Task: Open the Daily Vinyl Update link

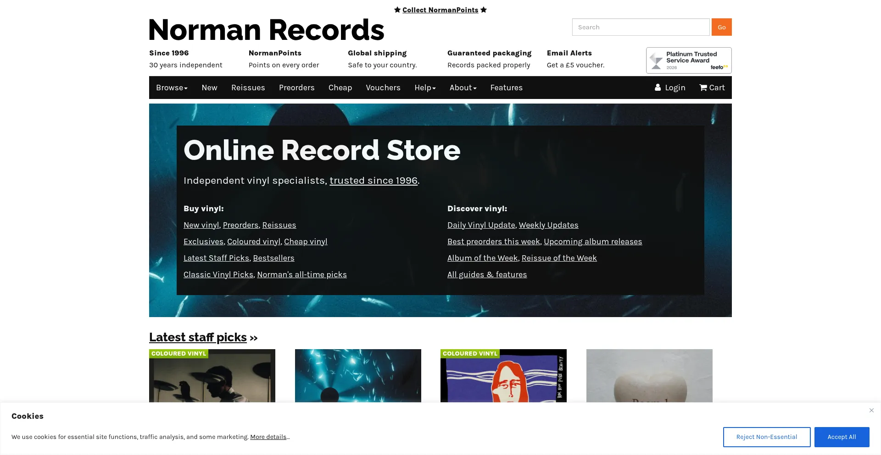Action: point(481,225)
